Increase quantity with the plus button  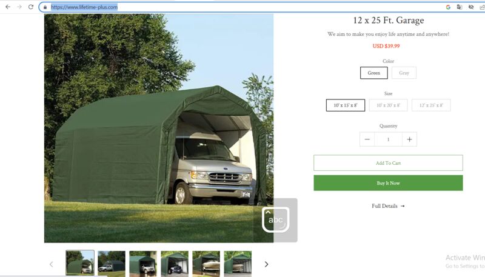(x=410, y=139)
